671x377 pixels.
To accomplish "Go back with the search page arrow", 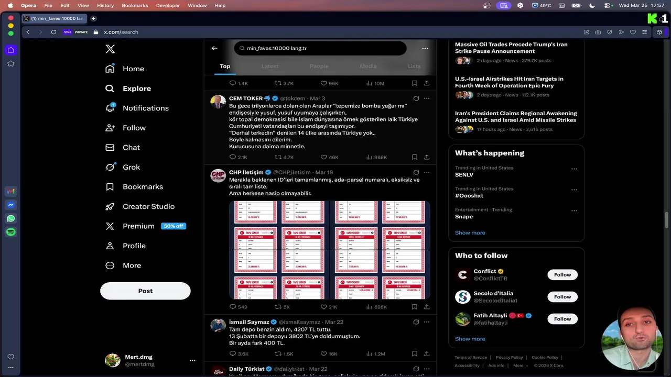I will point(214,48).
